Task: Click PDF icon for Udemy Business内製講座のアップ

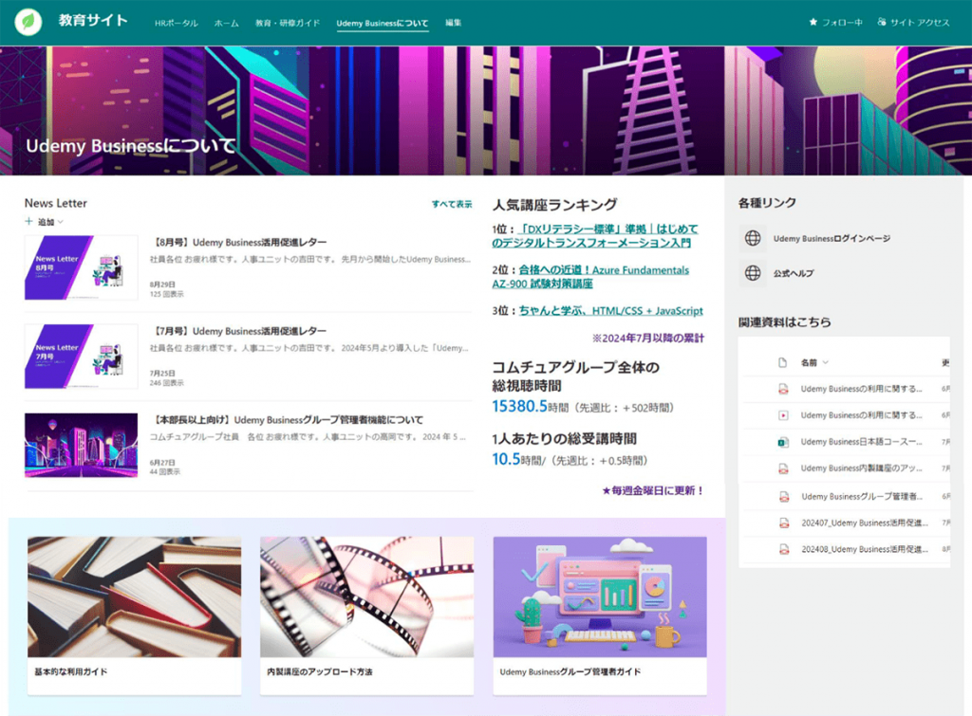Action: point(783,468)
